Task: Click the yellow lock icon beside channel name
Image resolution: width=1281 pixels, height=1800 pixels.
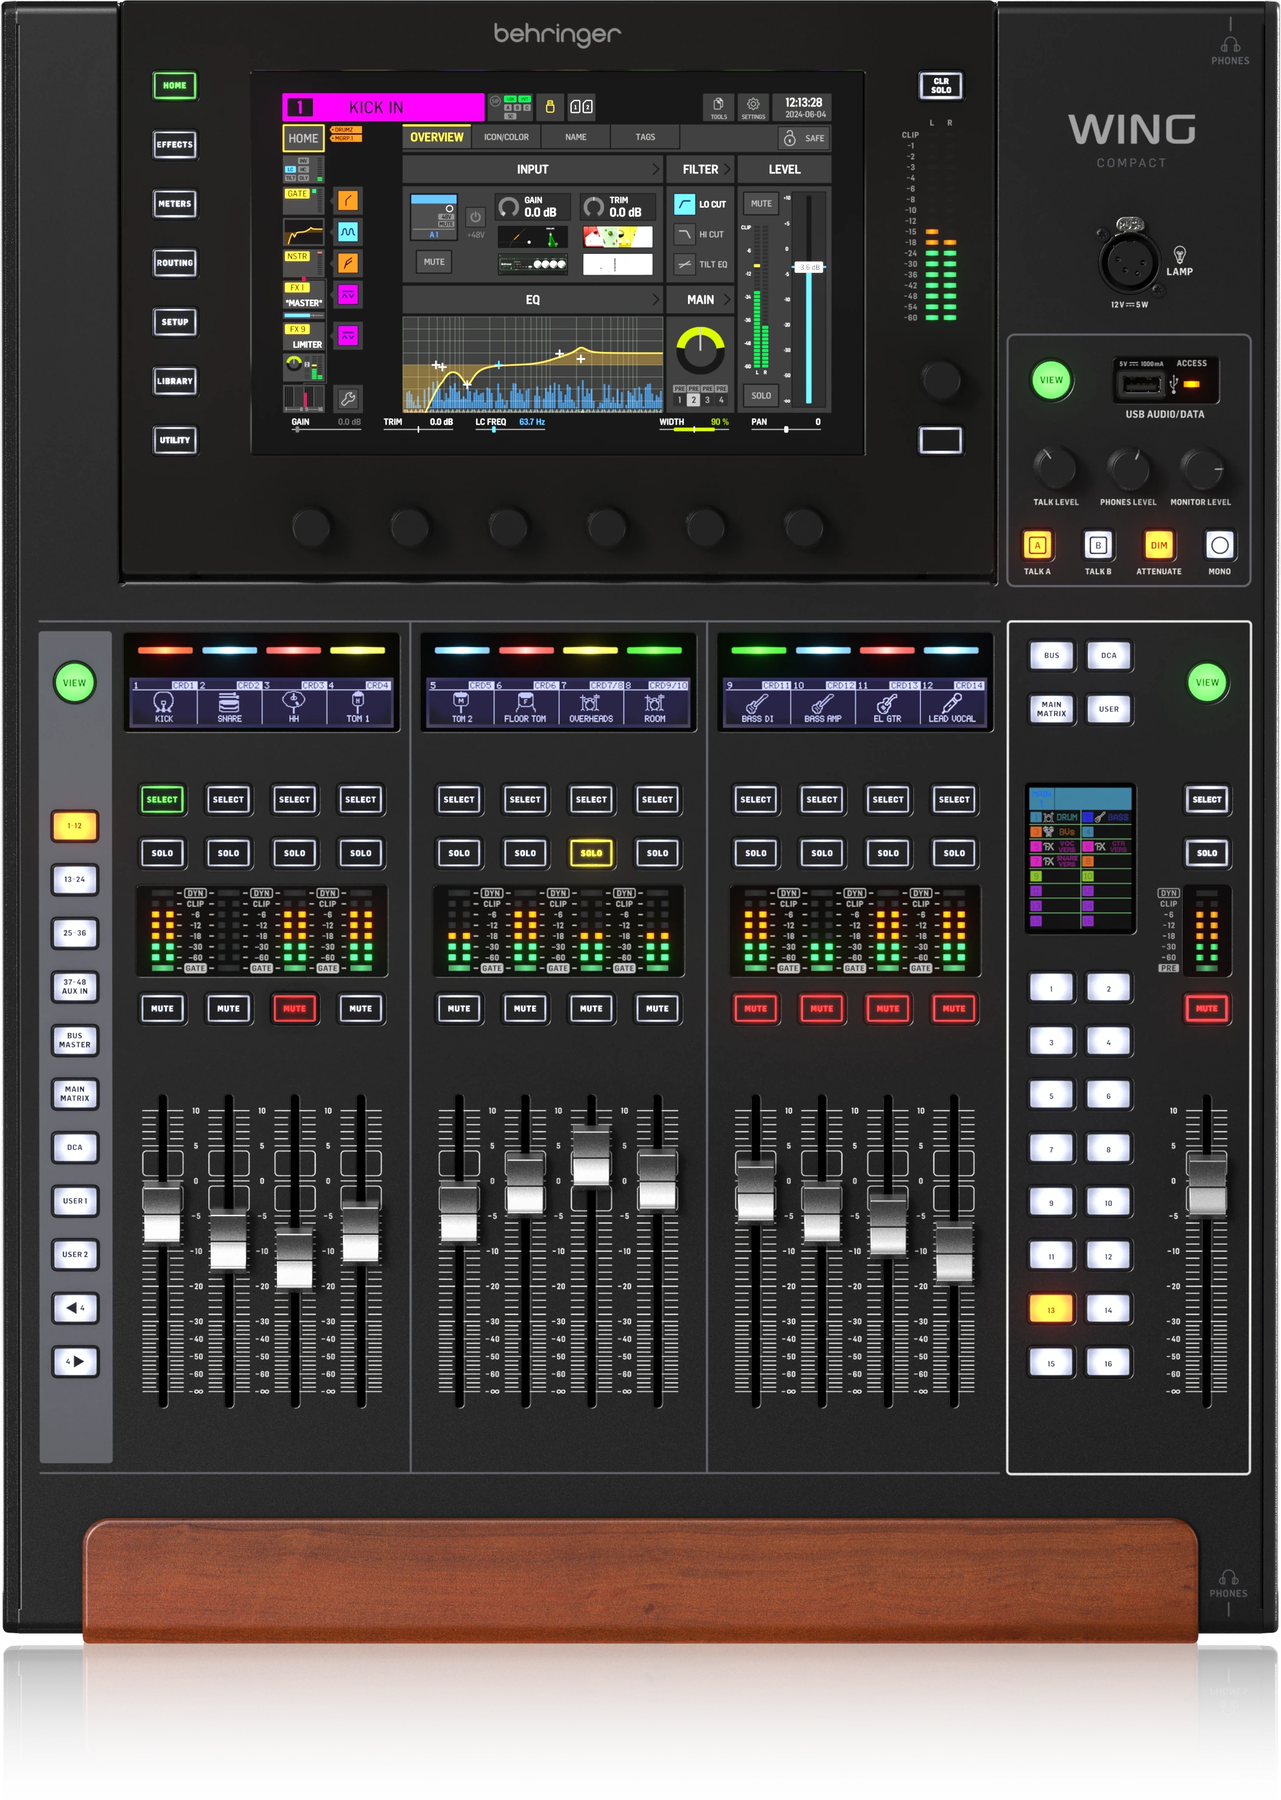Action: [550, 106]
